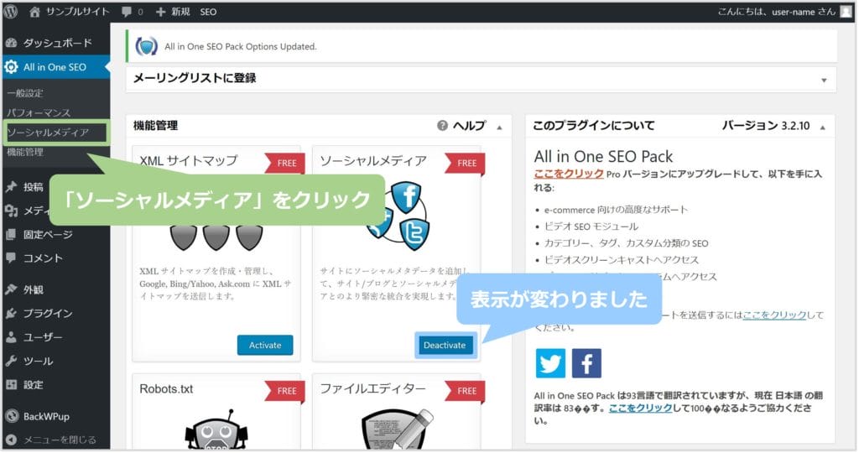Image resolution: width=859 pixels, height=453 pixels.
Task: Click ヘルプ question mark icon
Action: [x=442, y=126]
